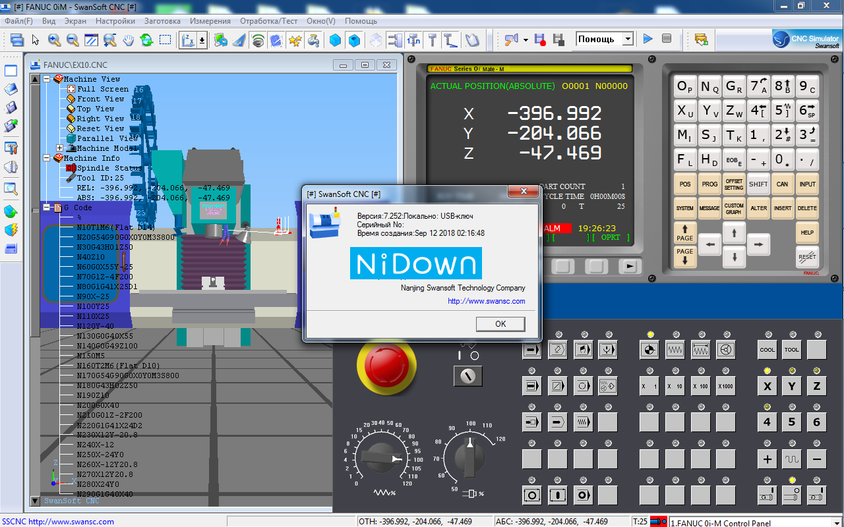Click the ZX axis view icon
The height and width of the screenshot is (527, 844).
[188, 40]
